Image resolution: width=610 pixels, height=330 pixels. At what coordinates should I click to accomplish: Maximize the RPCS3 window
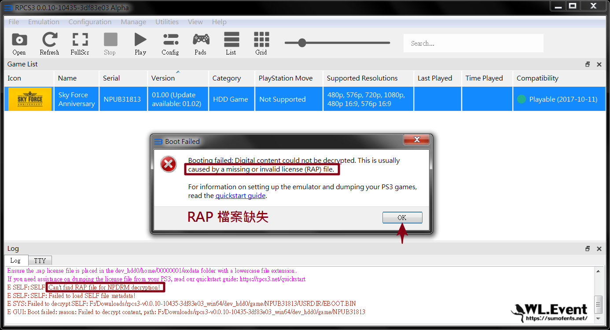pos(573,6)
